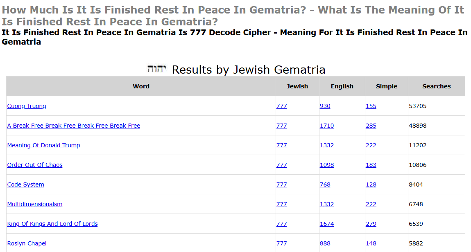Screen dimensions: 471x252
Task: Click the Searches column header
Action: pos(437,86)
